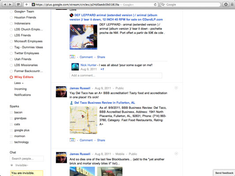
Task: Open the bacon spark
Action: tap(18, 112)
